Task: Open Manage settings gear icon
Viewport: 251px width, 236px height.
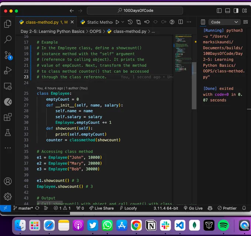Action: tap(7, 196)
